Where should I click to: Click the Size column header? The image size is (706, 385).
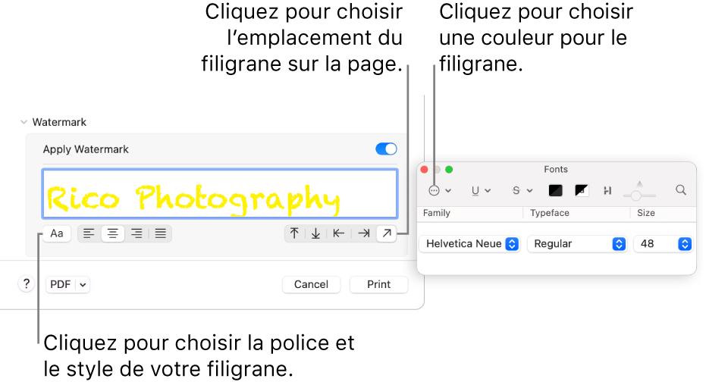coord(645,213)
